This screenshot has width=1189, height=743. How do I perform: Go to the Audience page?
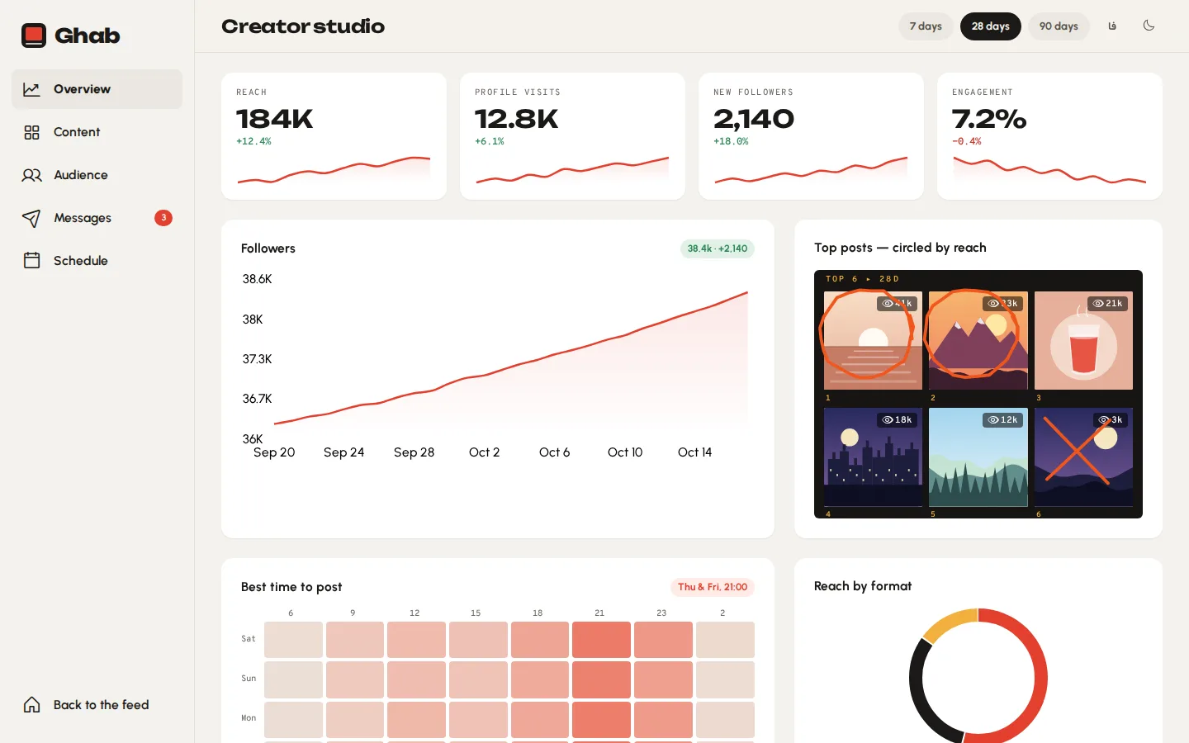tap(97, 175)
